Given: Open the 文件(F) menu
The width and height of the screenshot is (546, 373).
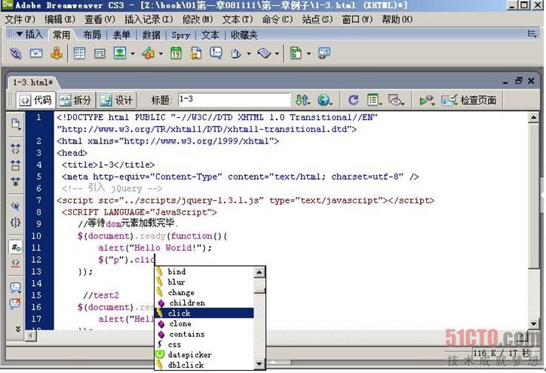Looking at the screenshot, I should 20,20.
